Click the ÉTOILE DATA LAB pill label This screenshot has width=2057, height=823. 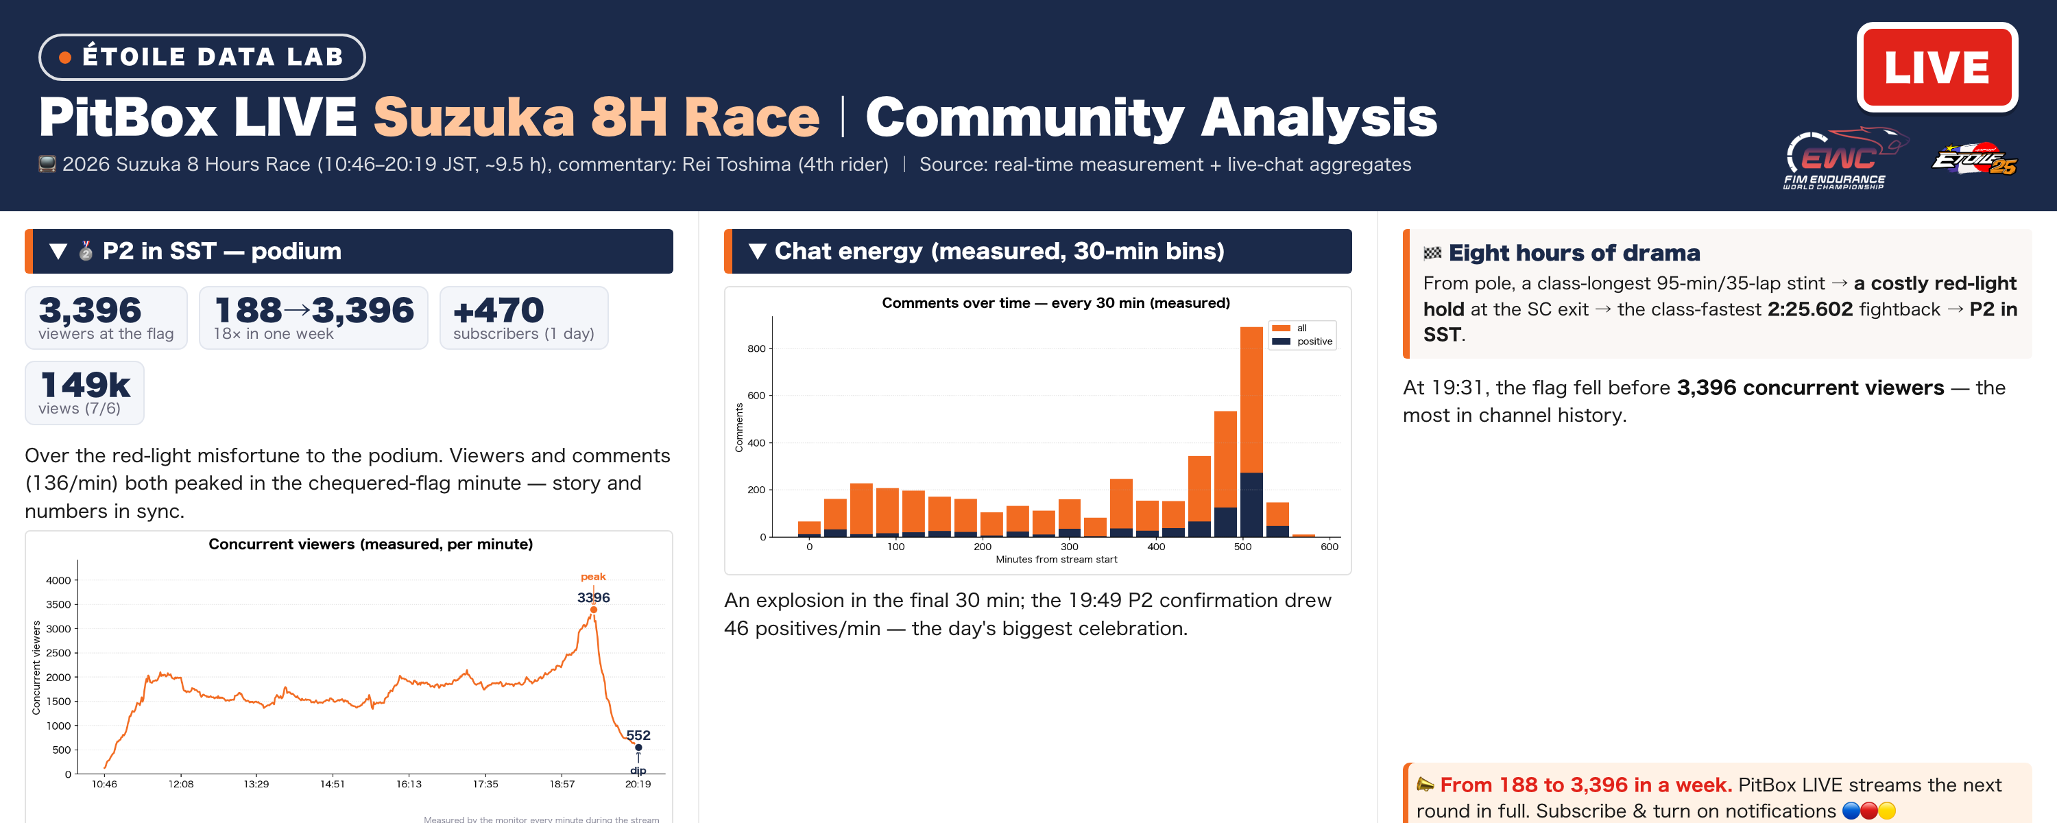(202, 57)
